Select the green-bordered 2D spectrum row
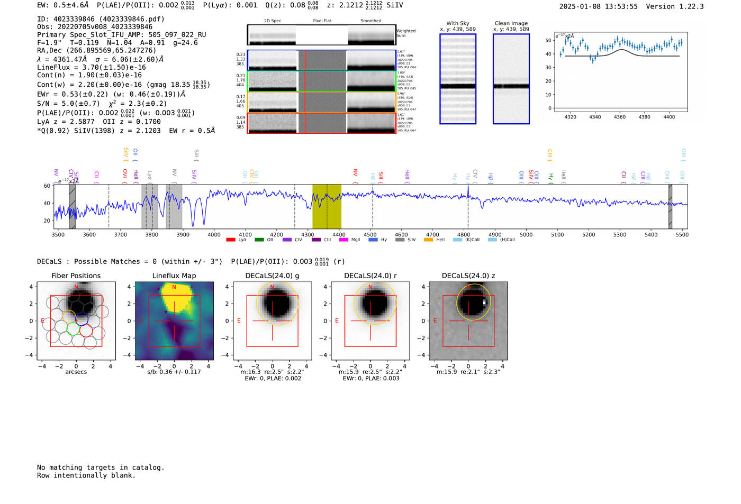The width and height of the screenshot is (741, 504). coord(321,81)
